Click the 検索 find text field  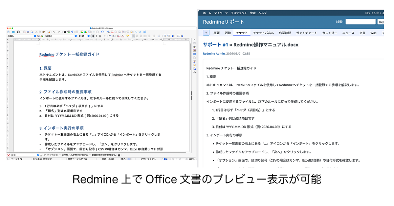(x=23, y=155)
